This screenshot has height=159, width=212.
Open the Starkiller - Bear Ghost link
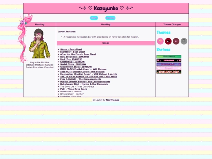point(73,52)
